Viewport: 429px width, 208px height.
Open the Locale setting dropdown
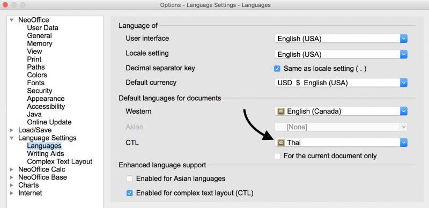click(x=341, y=55)
